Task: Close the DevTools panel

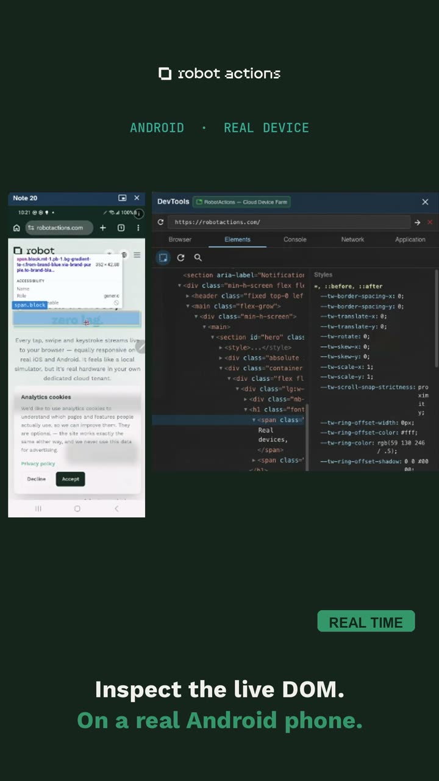Action: tap(425, 202)
